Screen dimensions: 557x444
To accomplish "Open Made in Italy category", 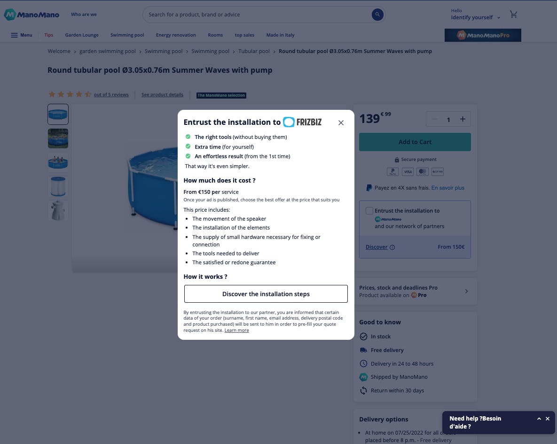I will [x=280, y=35].
